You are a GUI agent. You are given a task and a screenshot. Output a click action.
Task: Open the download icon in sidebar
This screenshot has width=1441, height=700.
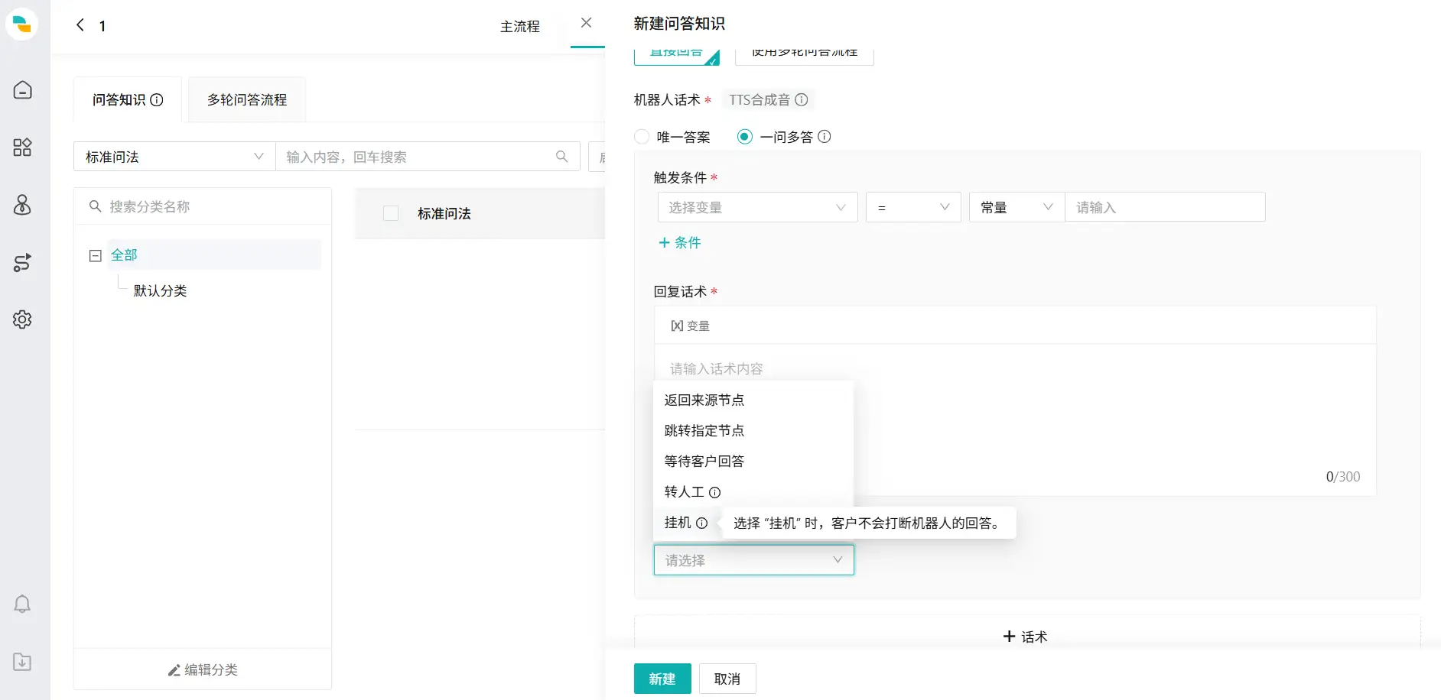coord(22,662)
